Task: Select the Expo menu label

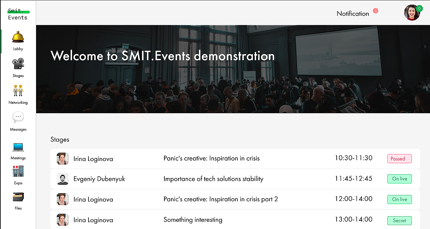Action: pyautogui.click(x=18, y=183)
